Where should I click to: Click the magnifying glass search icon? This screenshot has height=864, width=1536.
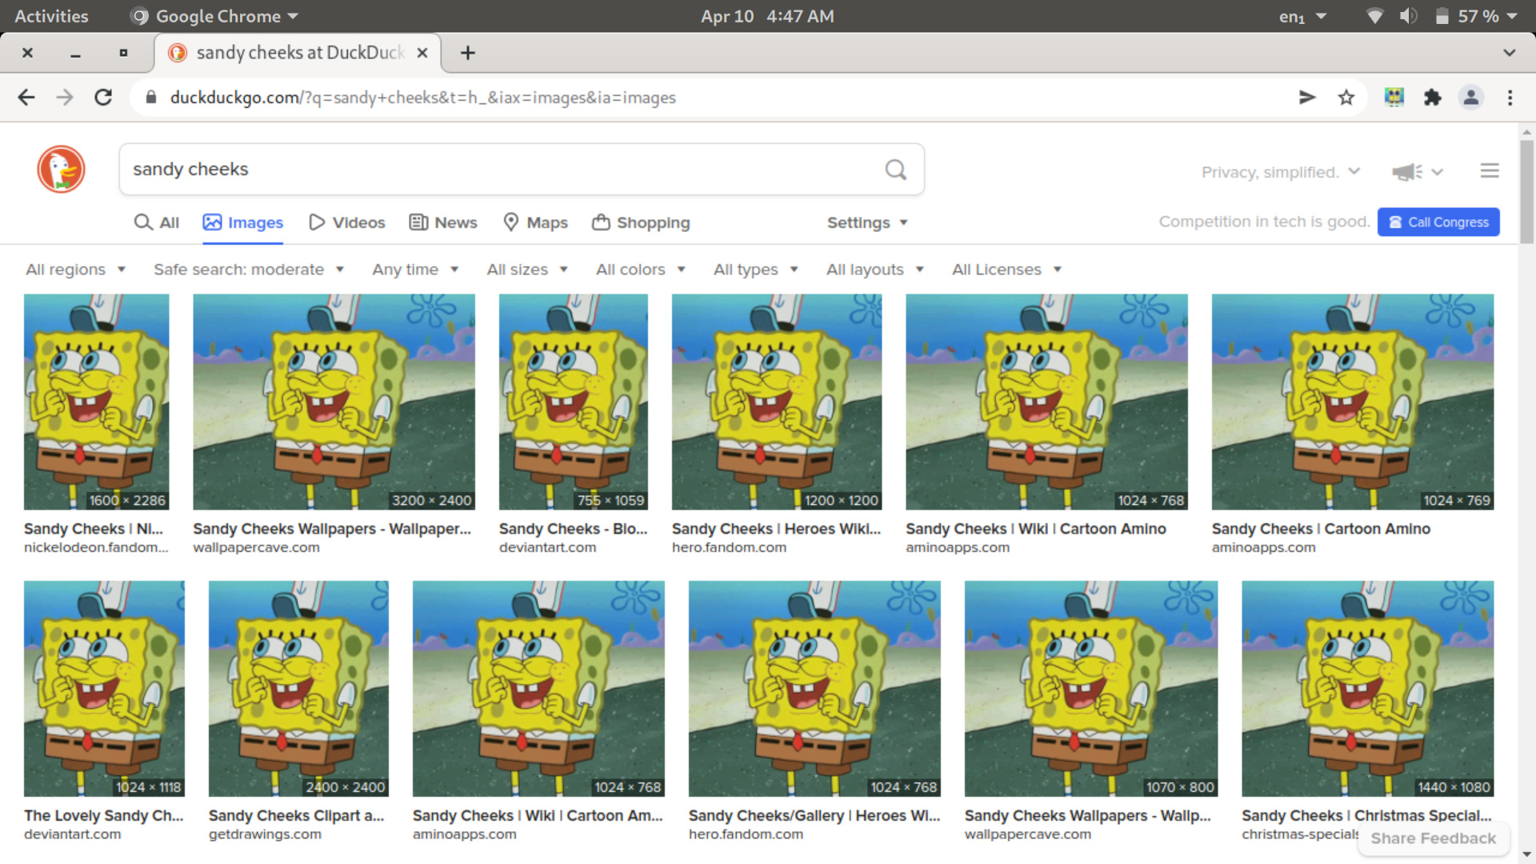point(895,170)
